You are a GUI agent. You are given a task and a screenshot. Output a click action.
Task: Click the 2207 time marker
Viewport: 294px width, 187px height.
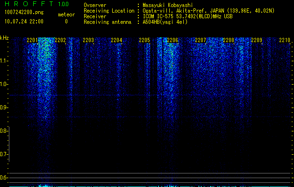pos(200,40)
